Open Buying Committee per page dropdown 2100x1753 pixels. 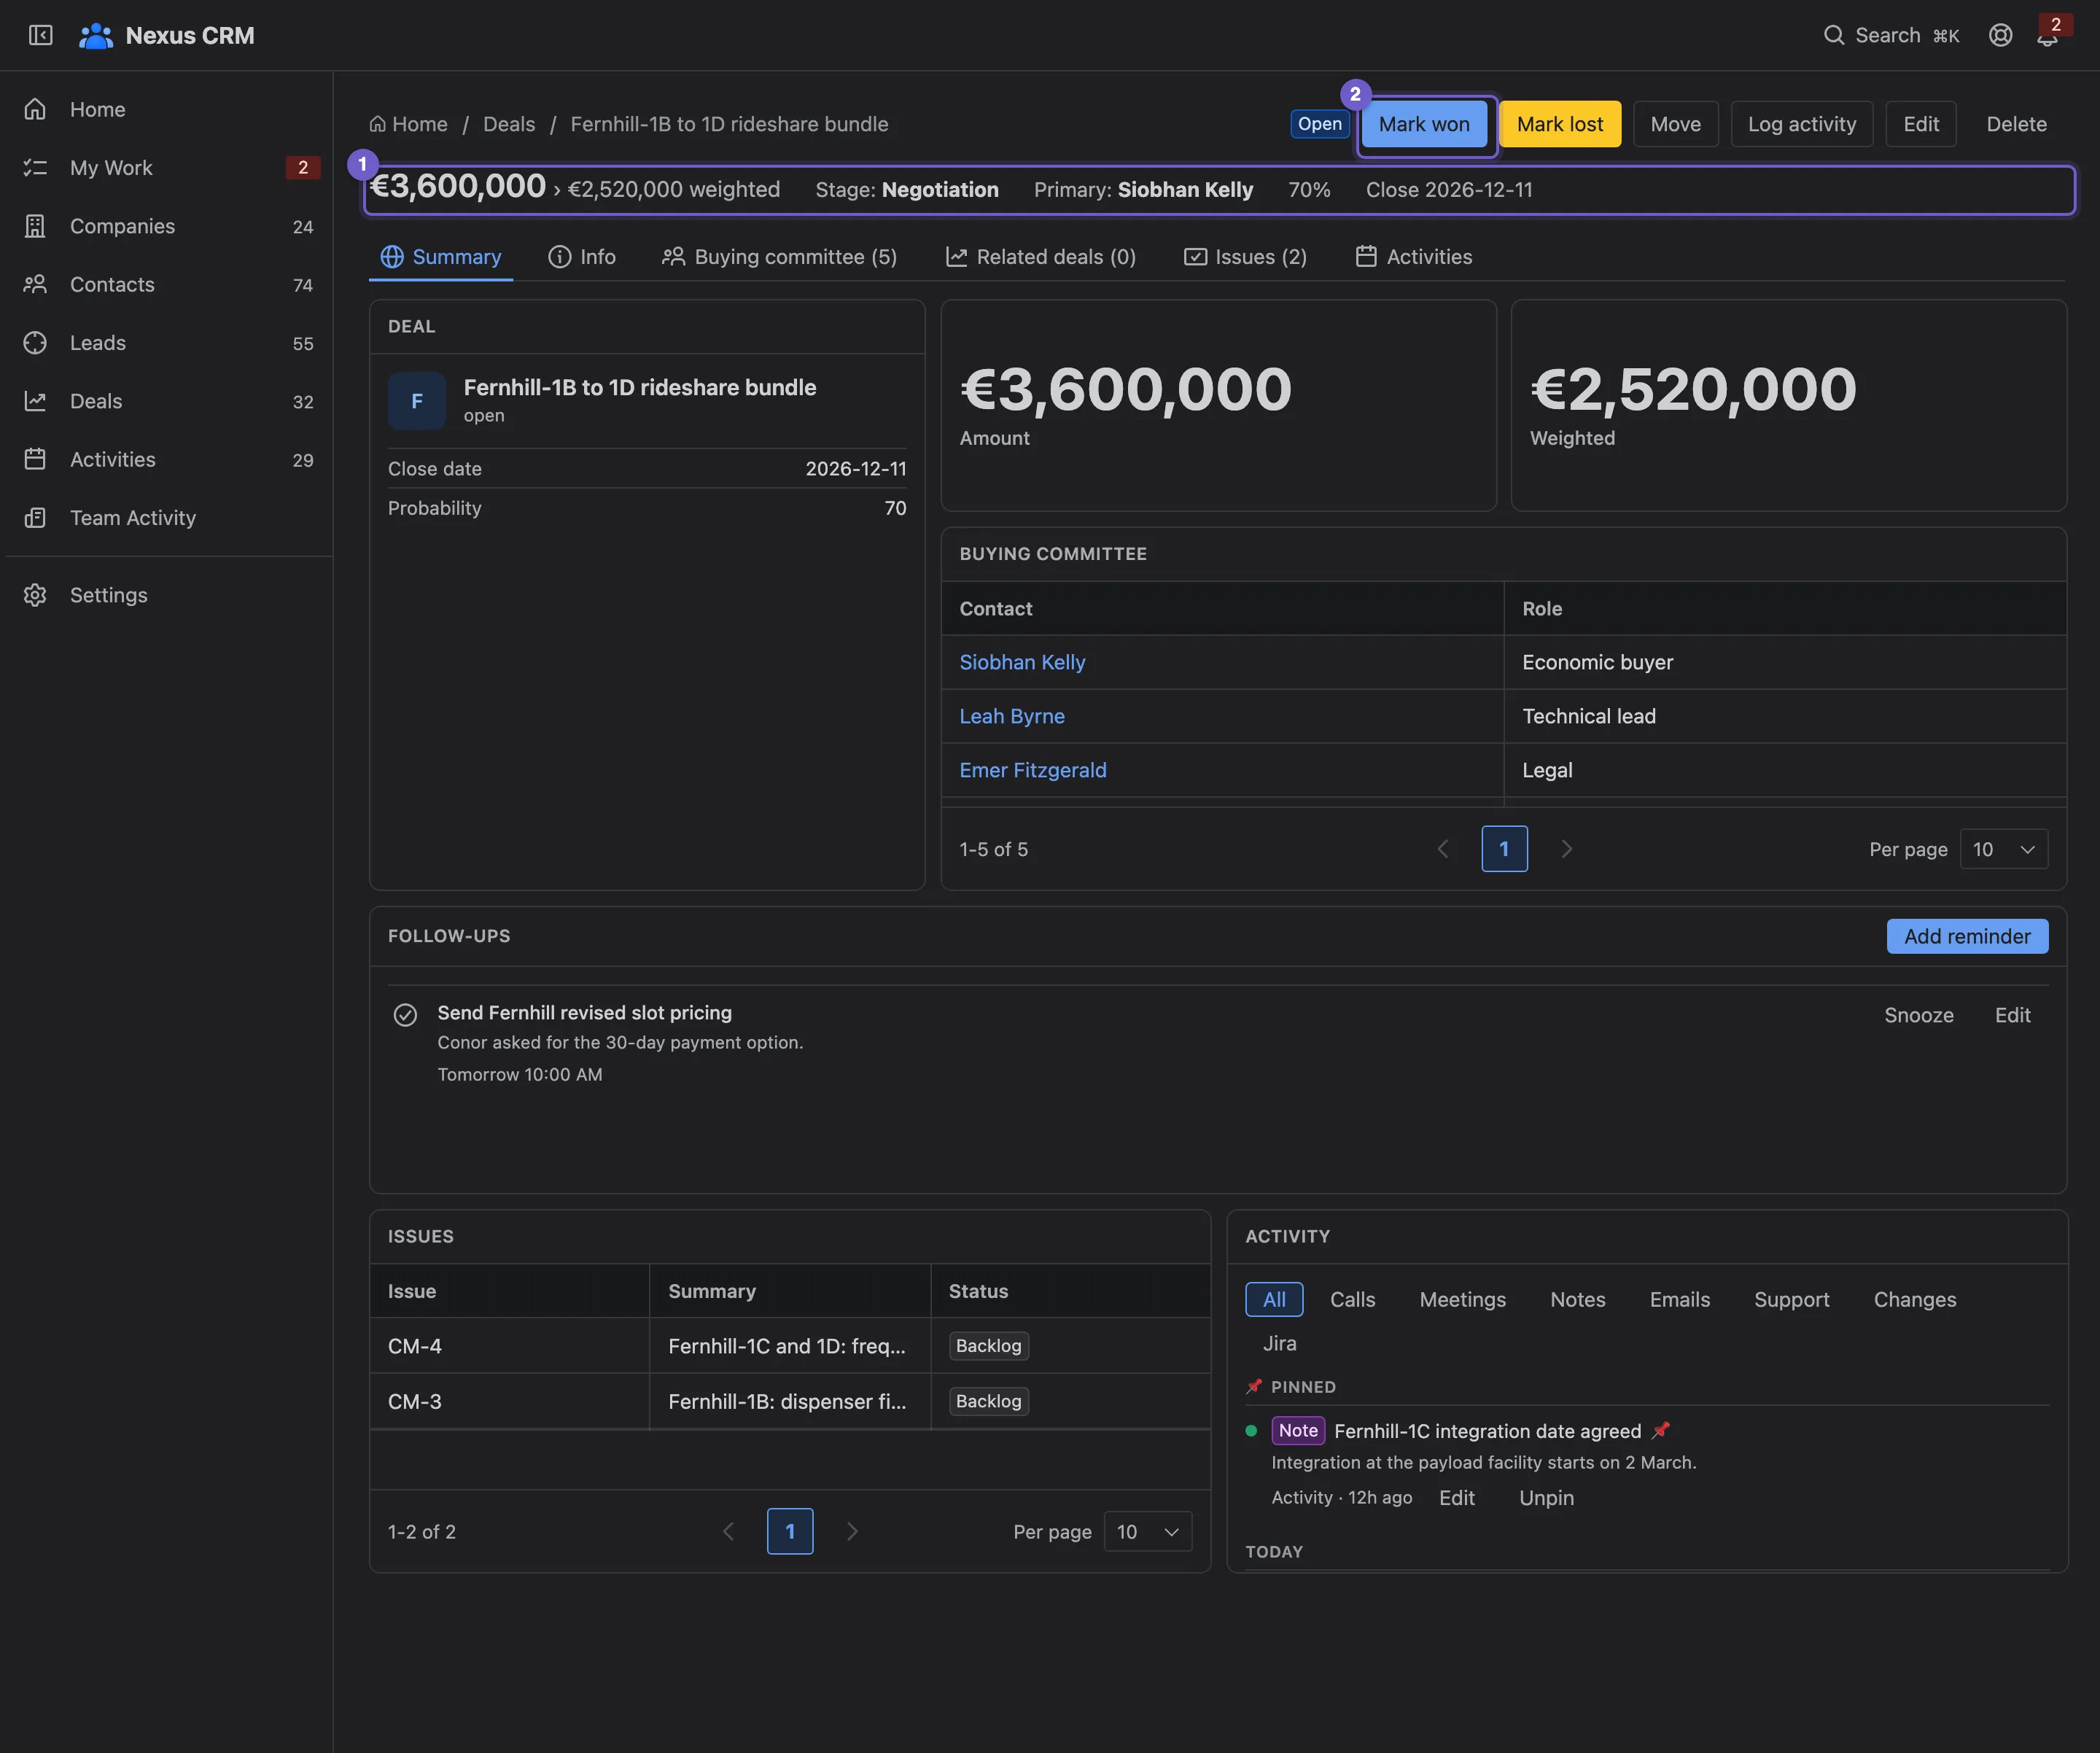[x=2004, y=849]
